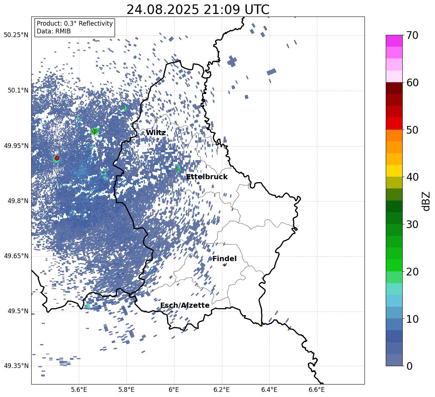Click the red radar location marker
Image resolution: width=435 pixels, height=397 pixels.
click(x=57, y=158)
